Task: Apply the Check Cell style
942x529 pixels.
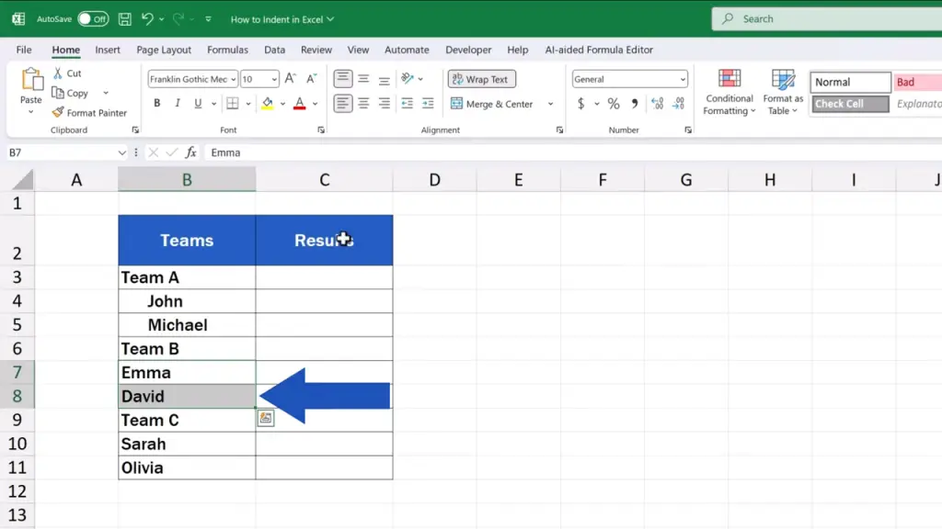Action: (850, 104)
